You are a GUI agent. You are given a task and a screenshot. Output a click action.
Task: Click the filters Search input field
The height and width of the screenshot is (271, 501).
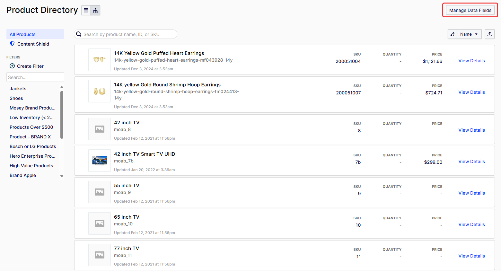coord(35,77)
